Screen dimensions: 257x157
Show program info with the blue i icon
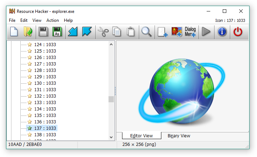[x=222, y=31]
